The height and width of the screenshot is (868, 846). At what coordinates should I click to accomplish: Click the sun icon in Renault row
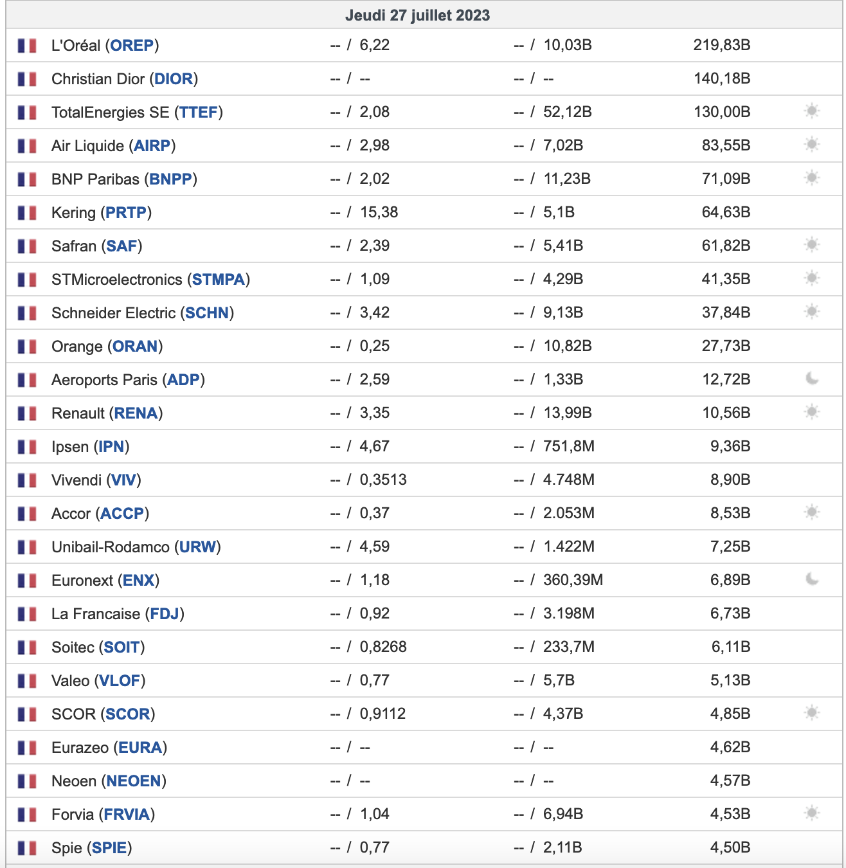pos(812,412)
